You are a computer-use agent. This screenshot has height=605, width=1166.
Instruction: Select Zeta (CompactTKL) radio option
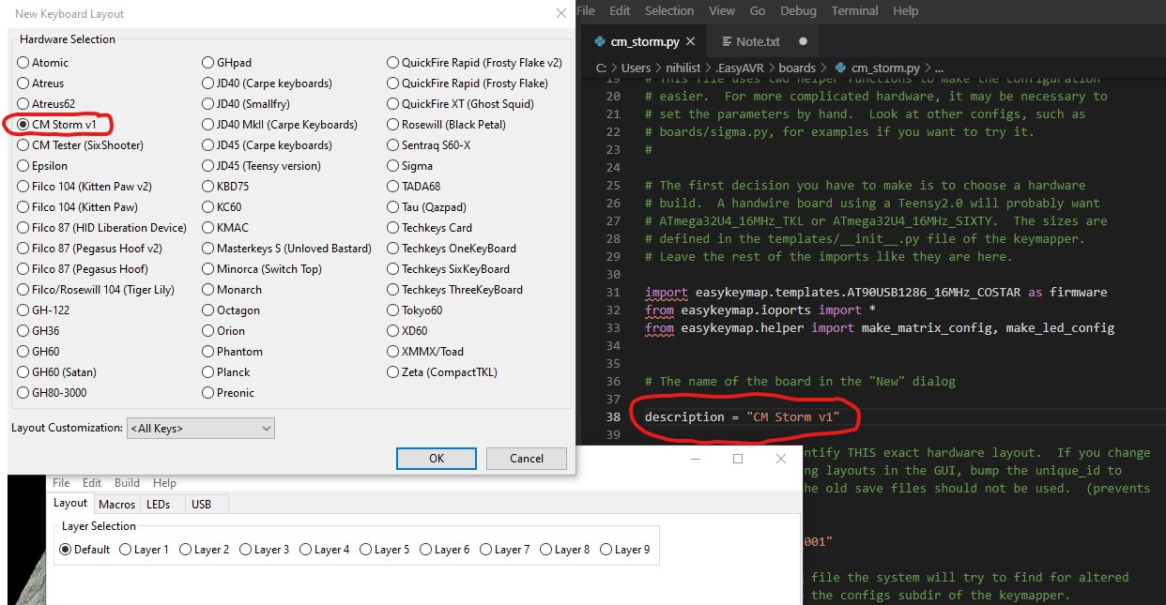[442, 372]
